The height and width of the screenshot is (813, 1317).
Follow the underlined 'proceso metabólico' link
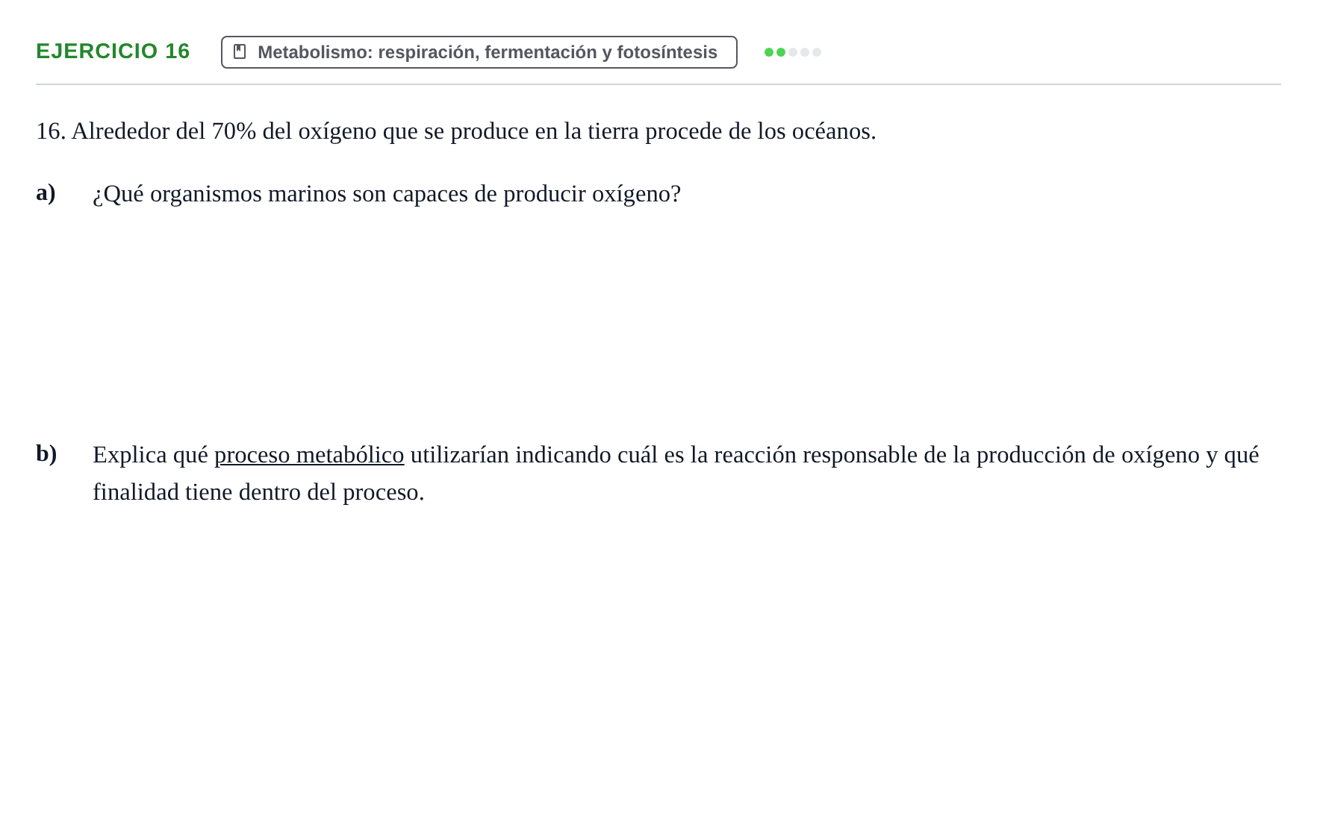point(309,454)
